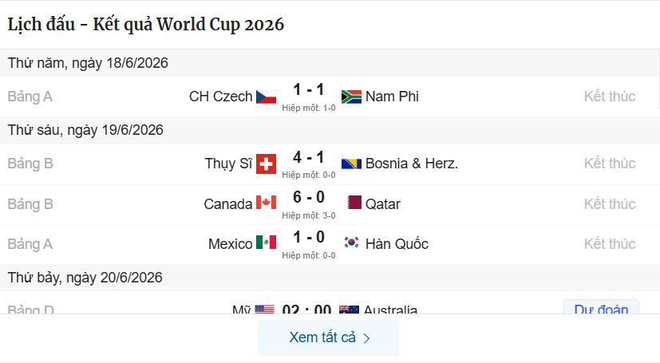Click the Mexico flag icon
This screenshot has height=363, width=660.
tap(266, 243)
